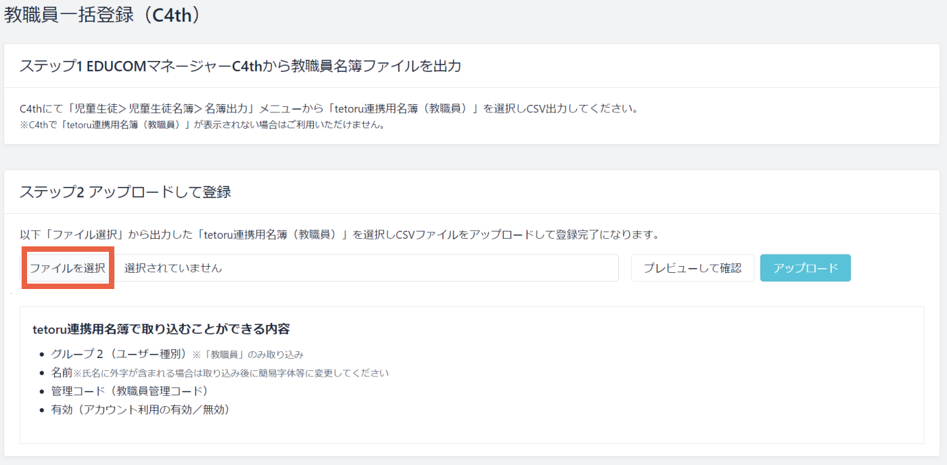Click the blue アップロード button
Viewport: 947px width, 465px height.
click(x=806, y=268)
